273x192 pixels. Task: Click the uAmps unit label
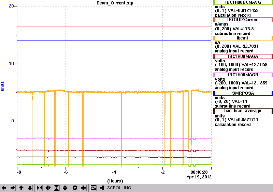pos(221,24)
